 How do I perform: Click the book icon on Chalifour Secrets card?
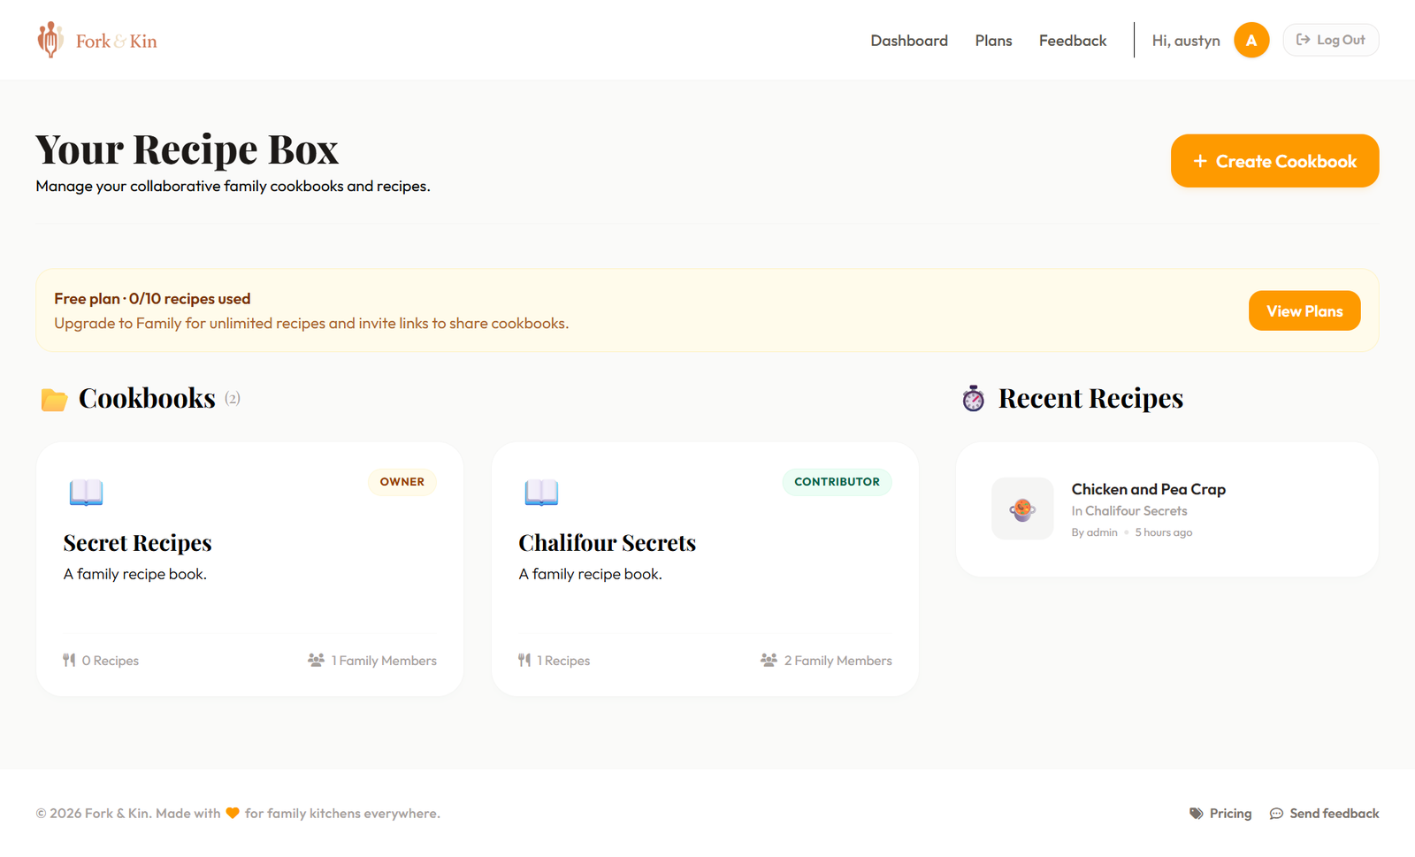click(541, 492)
